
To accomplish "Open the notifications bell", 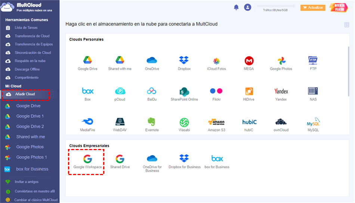I will point(236,7).
